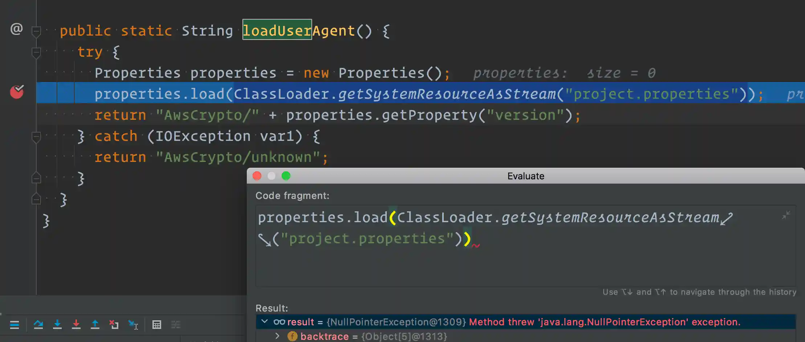Click the Run to Cursor icon
The image size is (805, 342).
tap(133, 325)
